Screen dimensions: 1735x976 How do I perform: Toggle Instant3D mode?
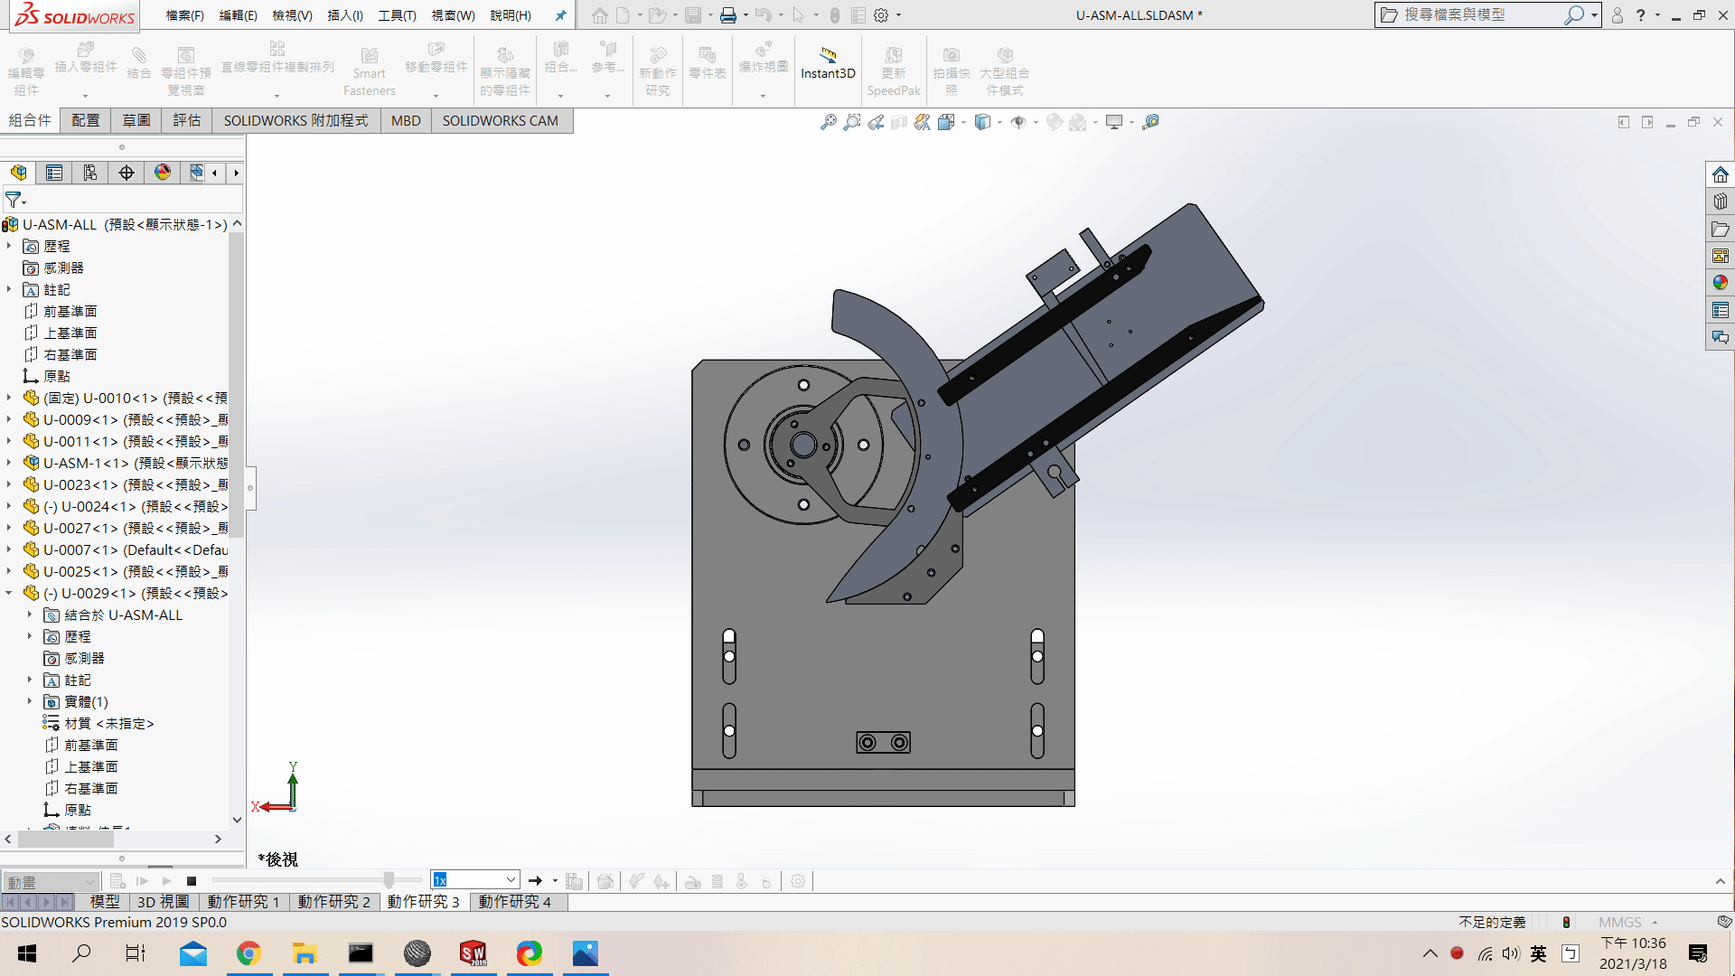point(827,63)
